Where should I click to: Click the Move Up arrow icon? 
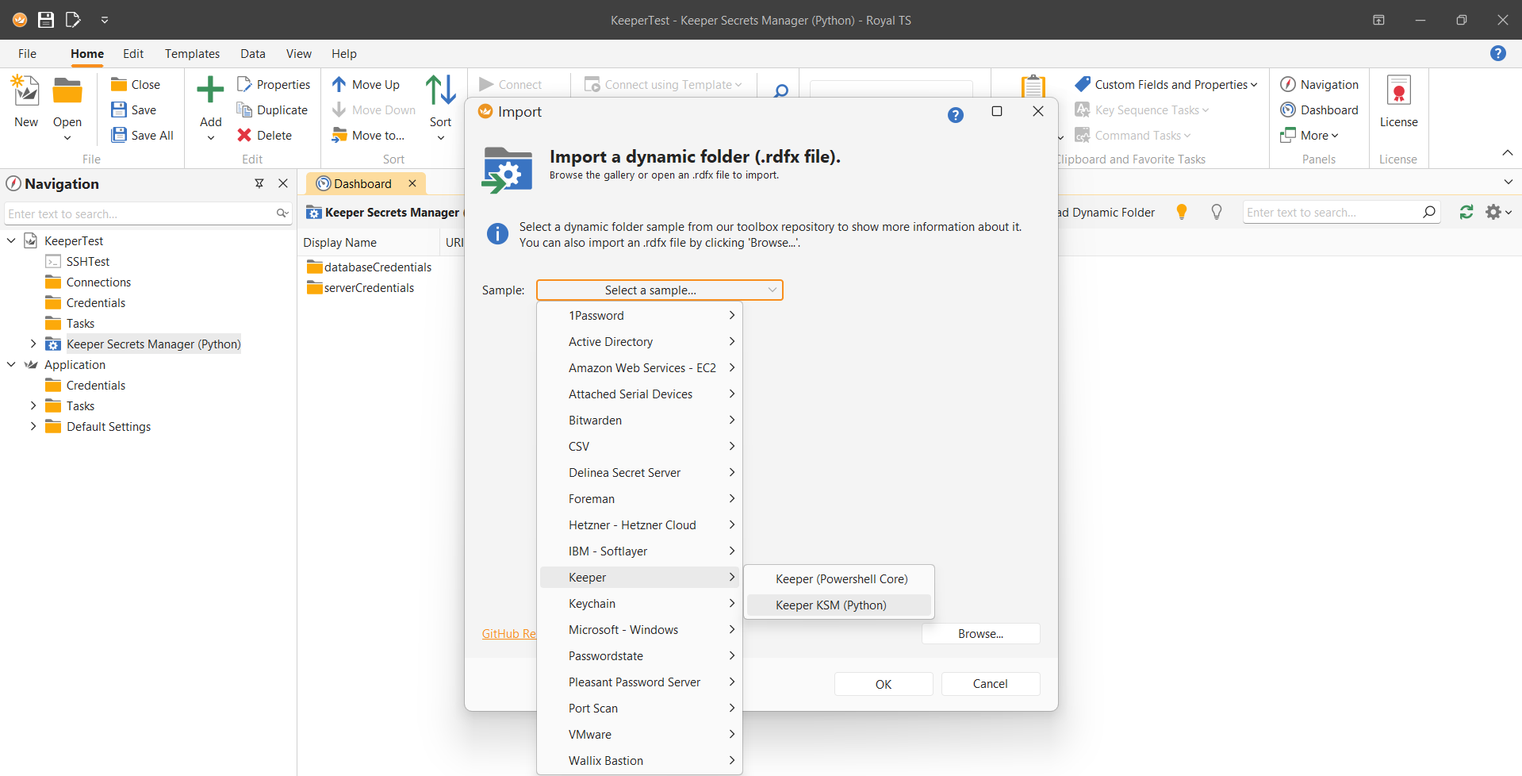coord(339,85)
